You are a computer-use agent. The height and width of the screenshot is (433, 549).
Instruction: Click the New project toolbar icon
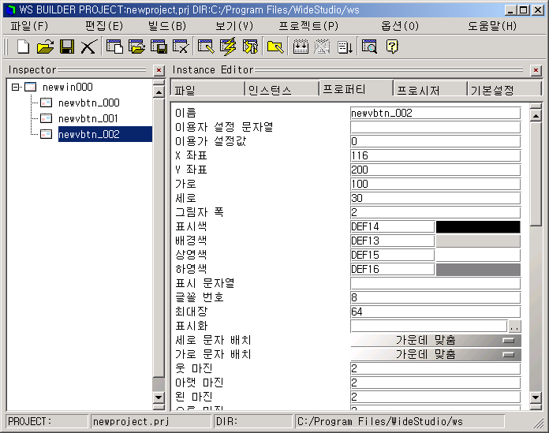point(23,47)
